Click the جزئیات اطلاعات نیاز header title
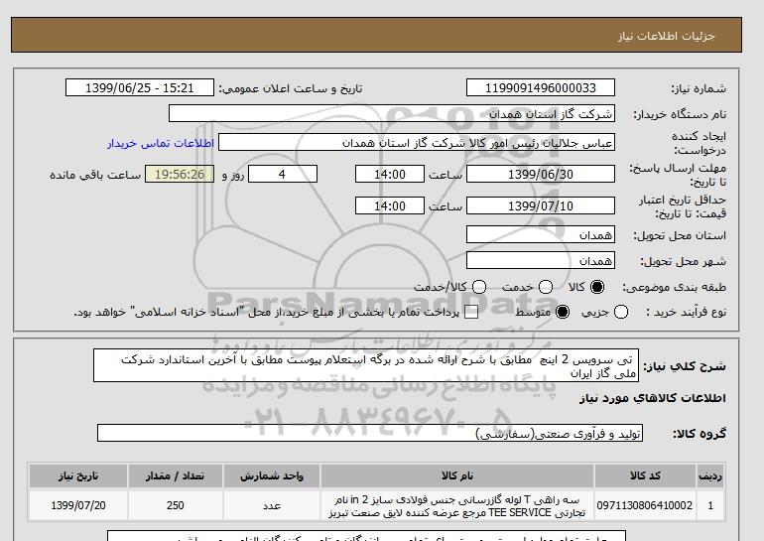 [x=666, y=36]
